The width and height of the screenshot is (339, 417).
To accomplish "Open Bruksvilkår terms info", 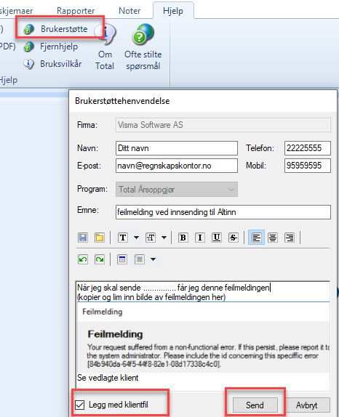I will click(x=52, y=64).
